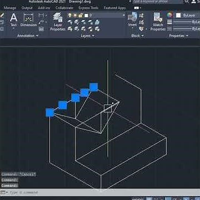Click the layer Unisolate icon

pos(77,29)
